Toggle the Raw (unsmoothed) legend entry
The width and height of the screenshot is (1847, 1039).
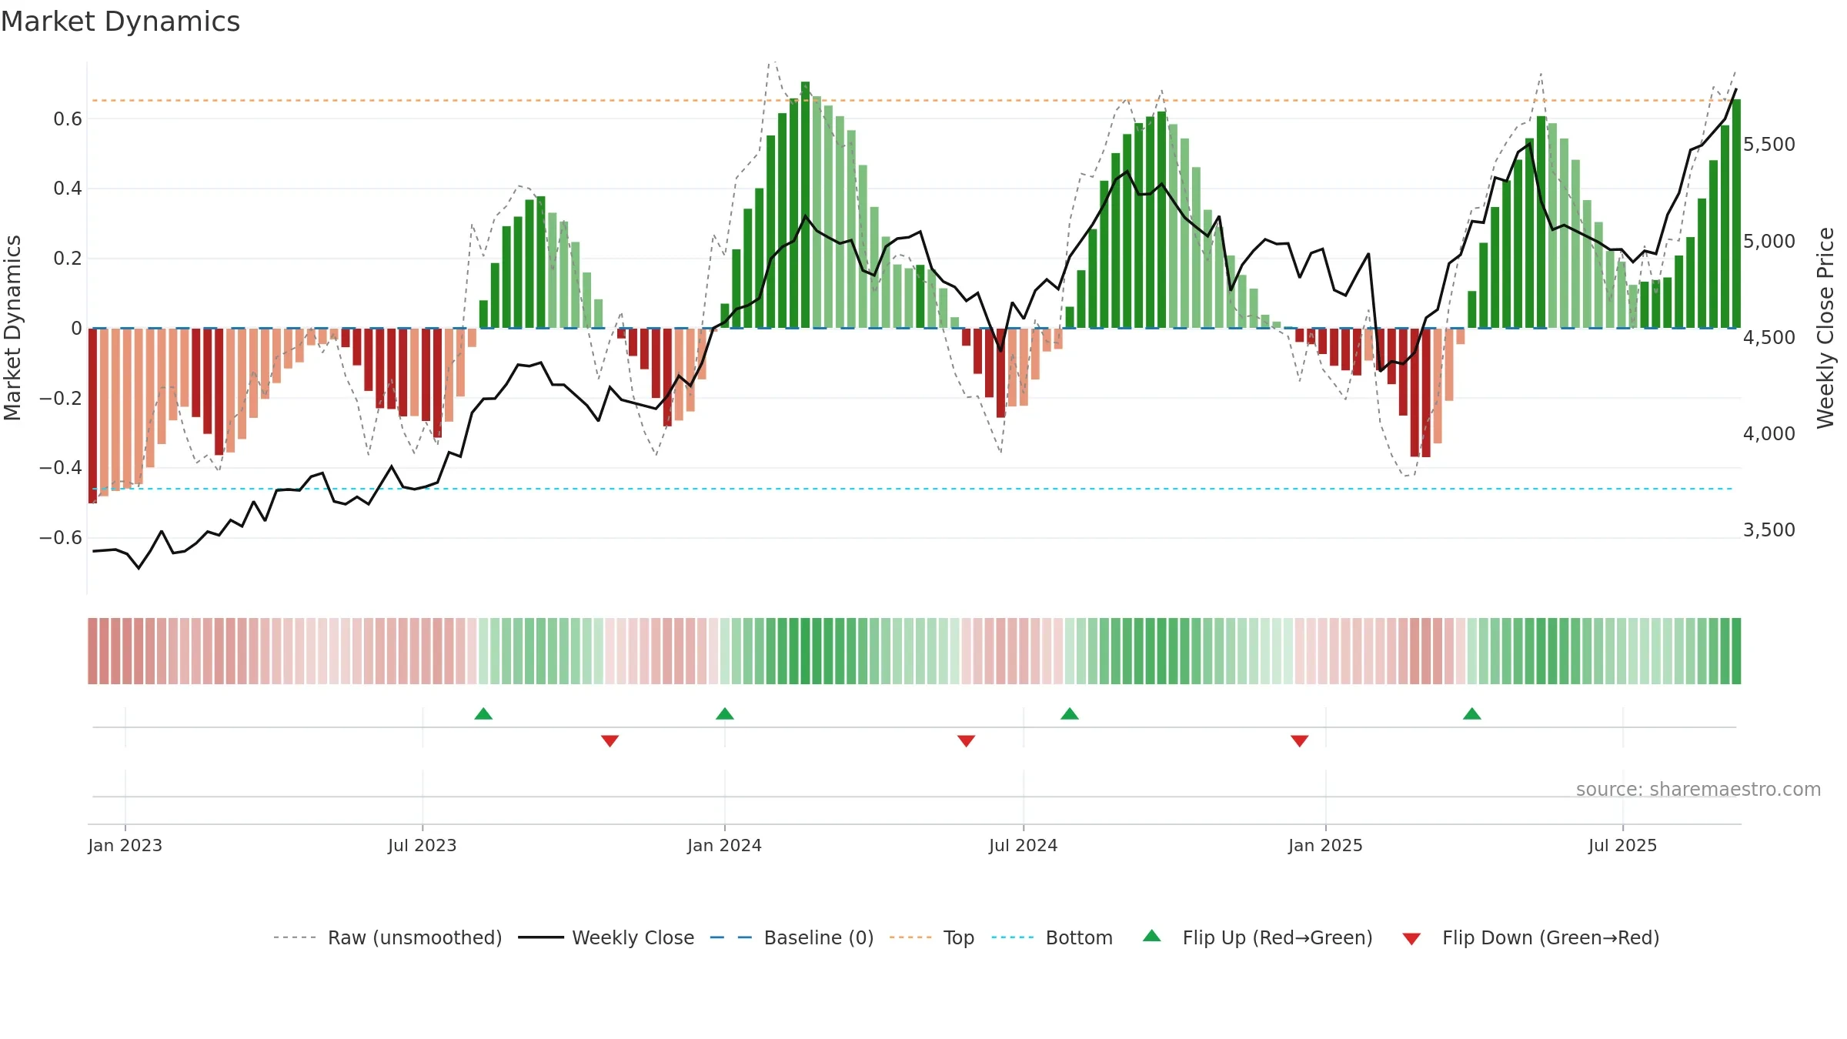click(387, 937)
